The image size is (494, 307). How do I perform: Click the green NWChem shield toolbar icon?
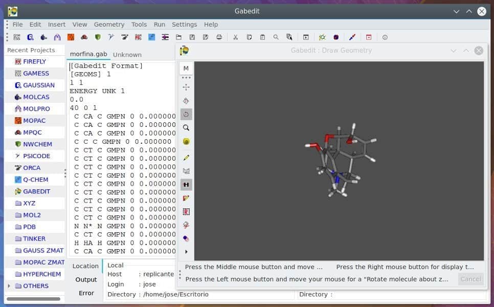click(98, 37)
